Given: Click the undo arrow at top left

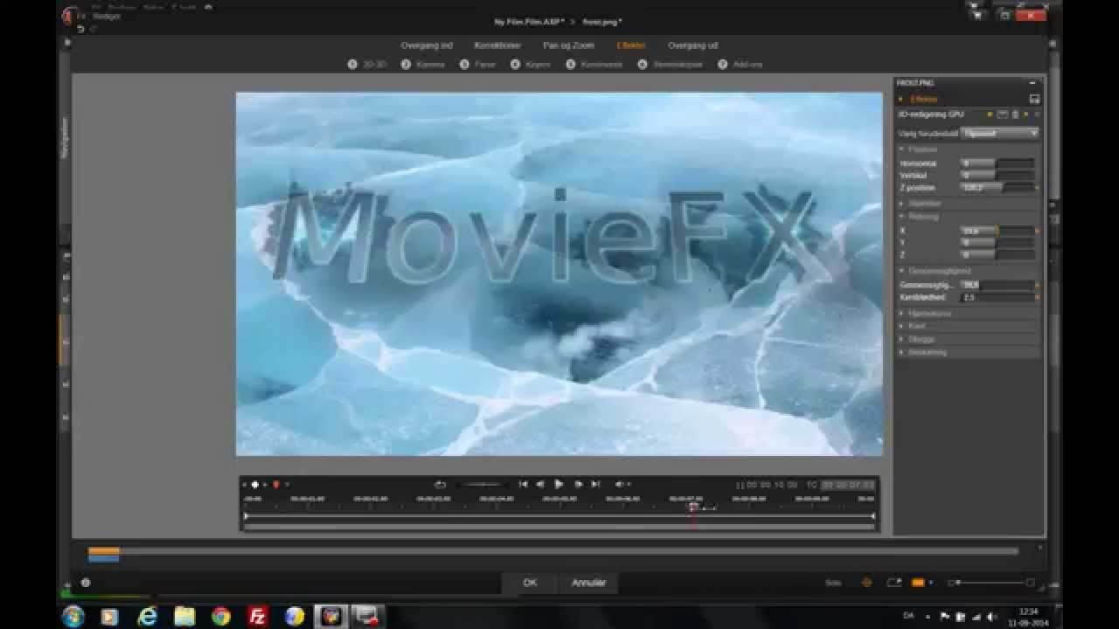Looking at the screenshot, I should pos(80,29).
